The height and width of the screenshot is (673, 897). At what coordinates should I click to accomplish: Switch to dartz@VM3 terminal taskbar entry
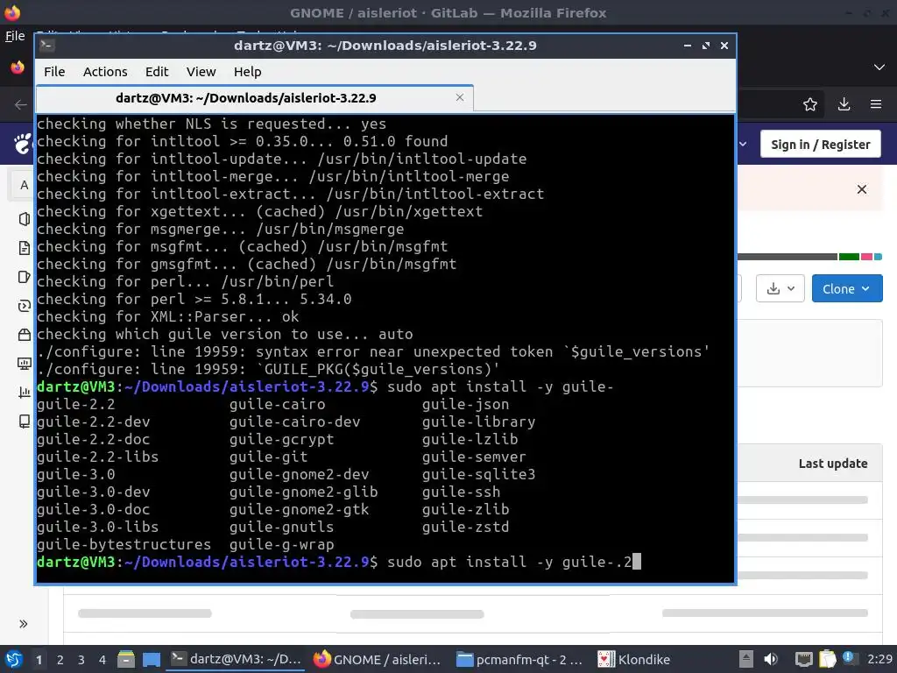(237, 659)
